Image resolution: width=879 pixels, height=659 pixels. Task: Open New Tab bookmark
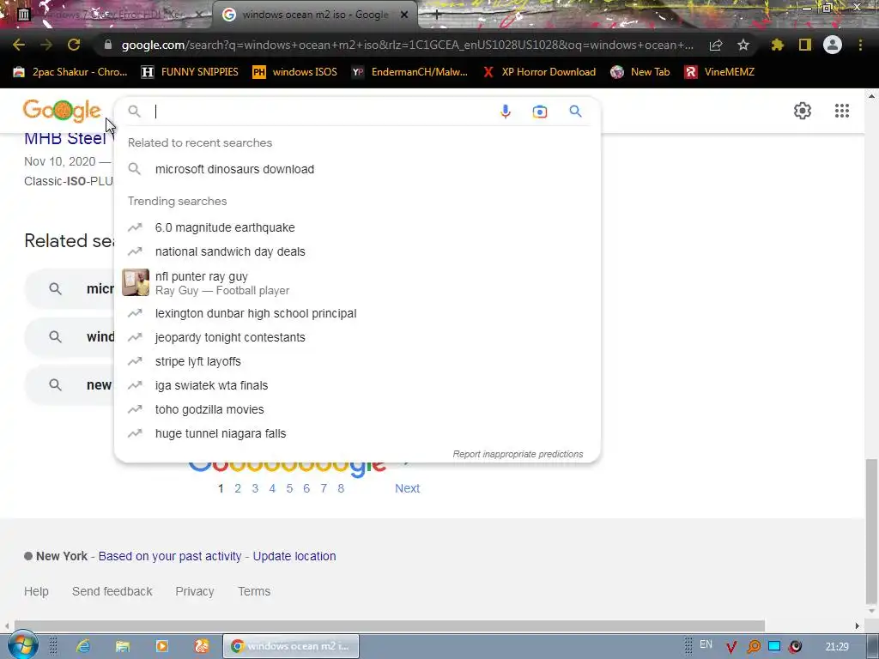[640, 72]
